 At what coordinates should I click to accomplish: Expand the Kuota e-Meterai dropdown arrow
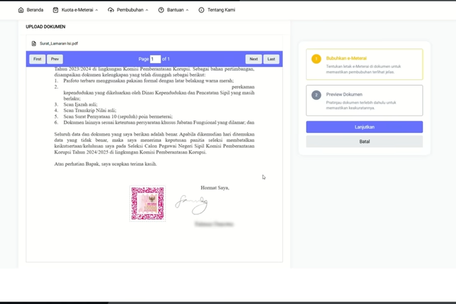click(97, 10)
